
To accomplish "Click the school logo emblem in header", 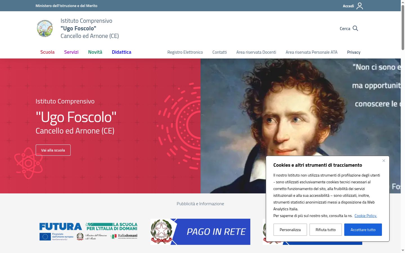I will [x=45, y=28].
